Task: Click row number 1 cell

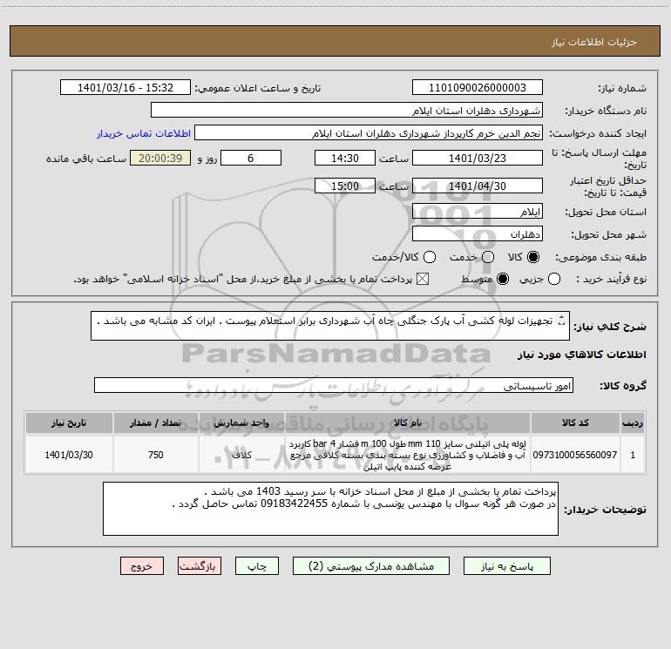Action: (633, 455)
